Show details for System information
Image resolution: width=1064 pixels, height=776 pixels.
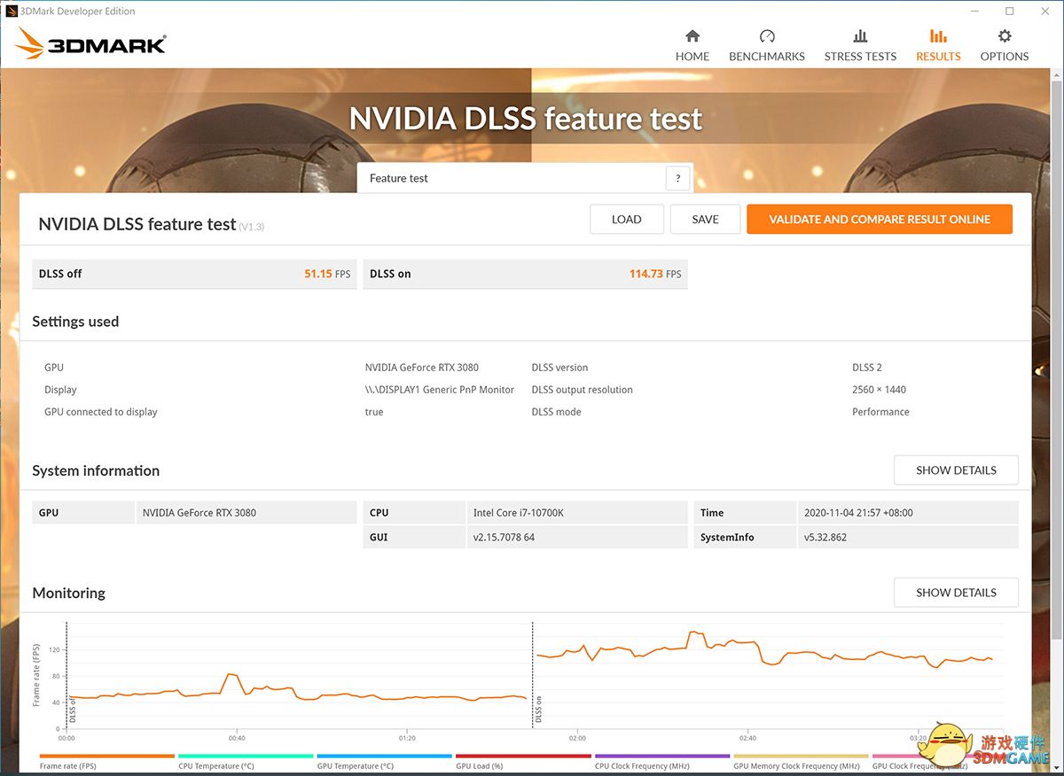point(956,470)
